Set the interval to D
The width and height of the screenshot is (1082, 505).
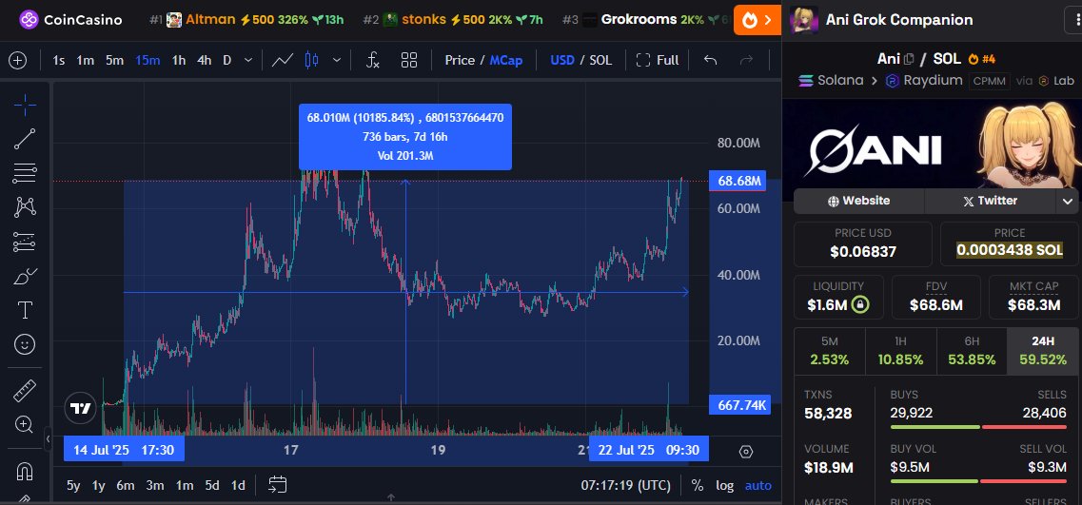tap(227, 60)
